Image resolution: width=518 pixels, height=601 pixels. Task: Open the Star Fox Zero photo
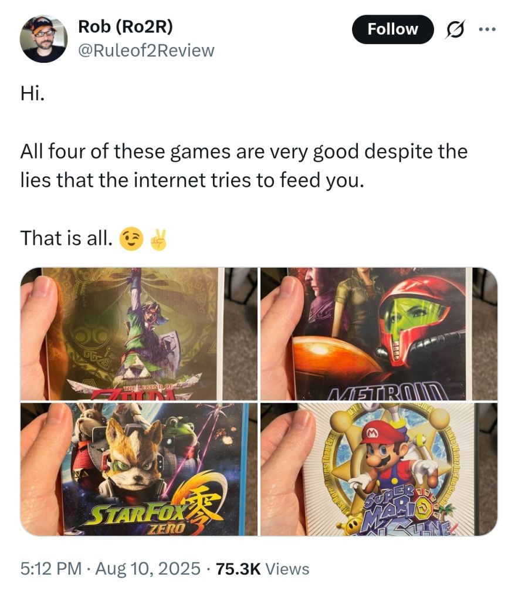click(x=138, y=469)
